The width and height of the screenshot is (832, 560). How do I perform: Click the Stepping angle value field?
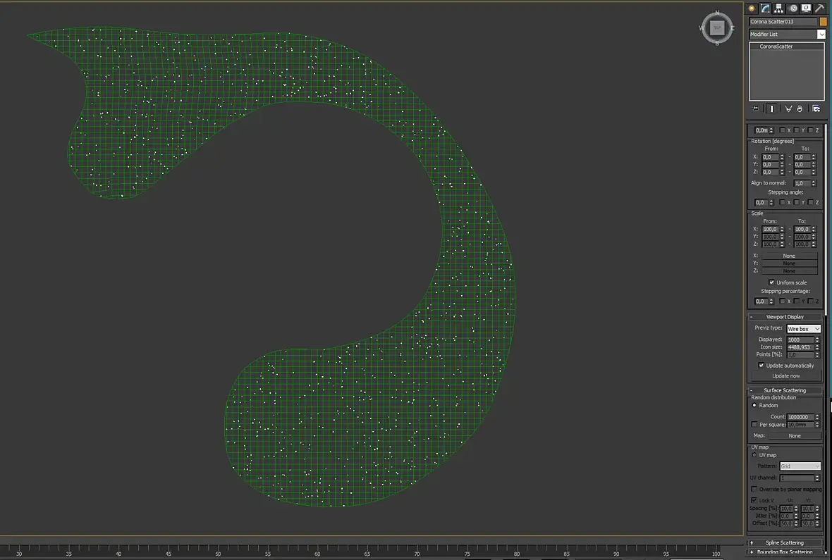tap(761, 202)
